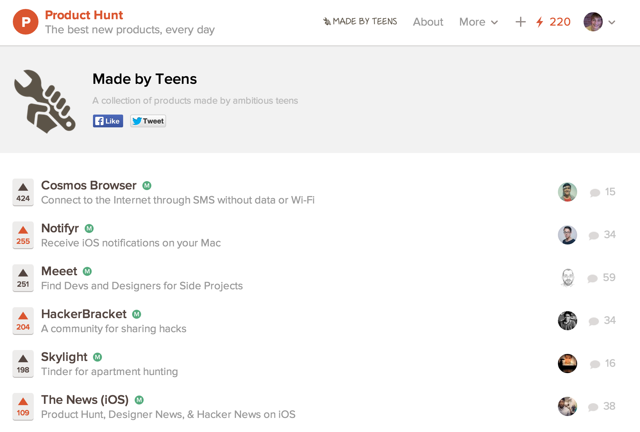Open comments bubble for Meeet

tap(592, 278)
